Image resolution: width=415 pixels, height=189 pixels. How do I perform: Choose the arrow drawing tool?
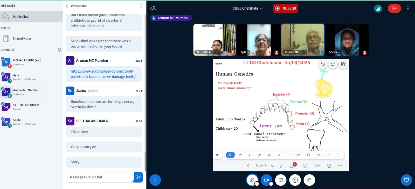[x=279, y=155]
